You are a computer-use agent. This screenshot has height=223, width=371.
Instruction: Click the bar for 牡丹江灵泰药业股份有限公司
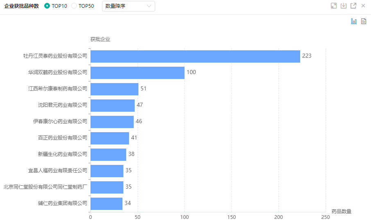tap(195, 56)
